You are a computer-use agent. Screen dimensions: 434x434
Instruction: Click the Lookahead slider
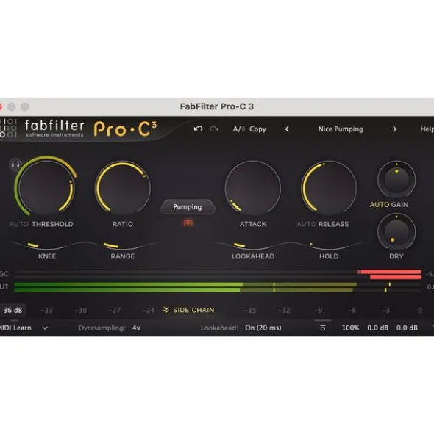click(x=252, y=245)
